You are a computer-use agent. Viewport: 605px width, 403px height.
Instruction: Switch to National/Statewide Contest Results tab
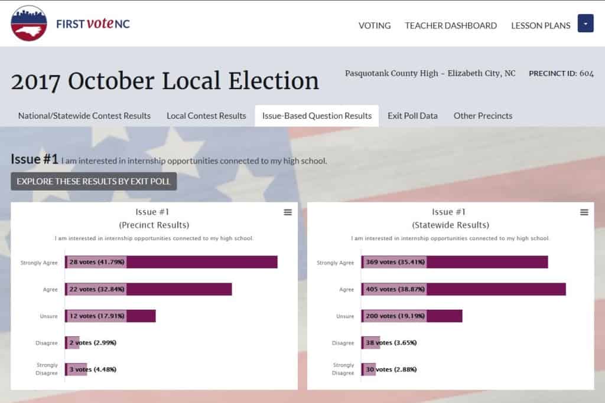(x=84, y=116)
